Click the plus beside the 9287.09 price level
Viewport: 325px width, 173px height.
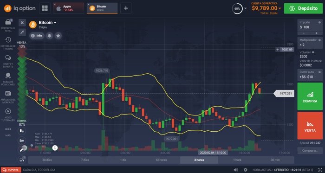coord(278,50)
